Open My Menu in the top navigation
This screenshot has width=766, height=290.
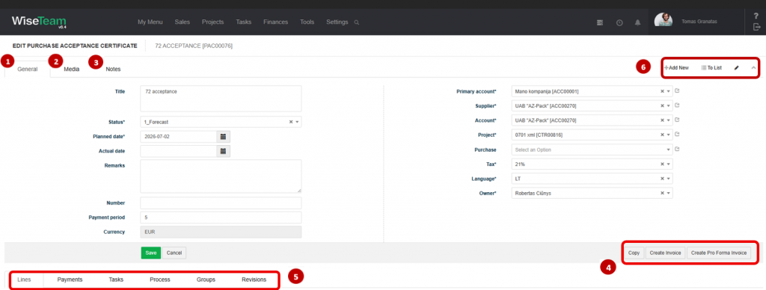coord(150,22)
